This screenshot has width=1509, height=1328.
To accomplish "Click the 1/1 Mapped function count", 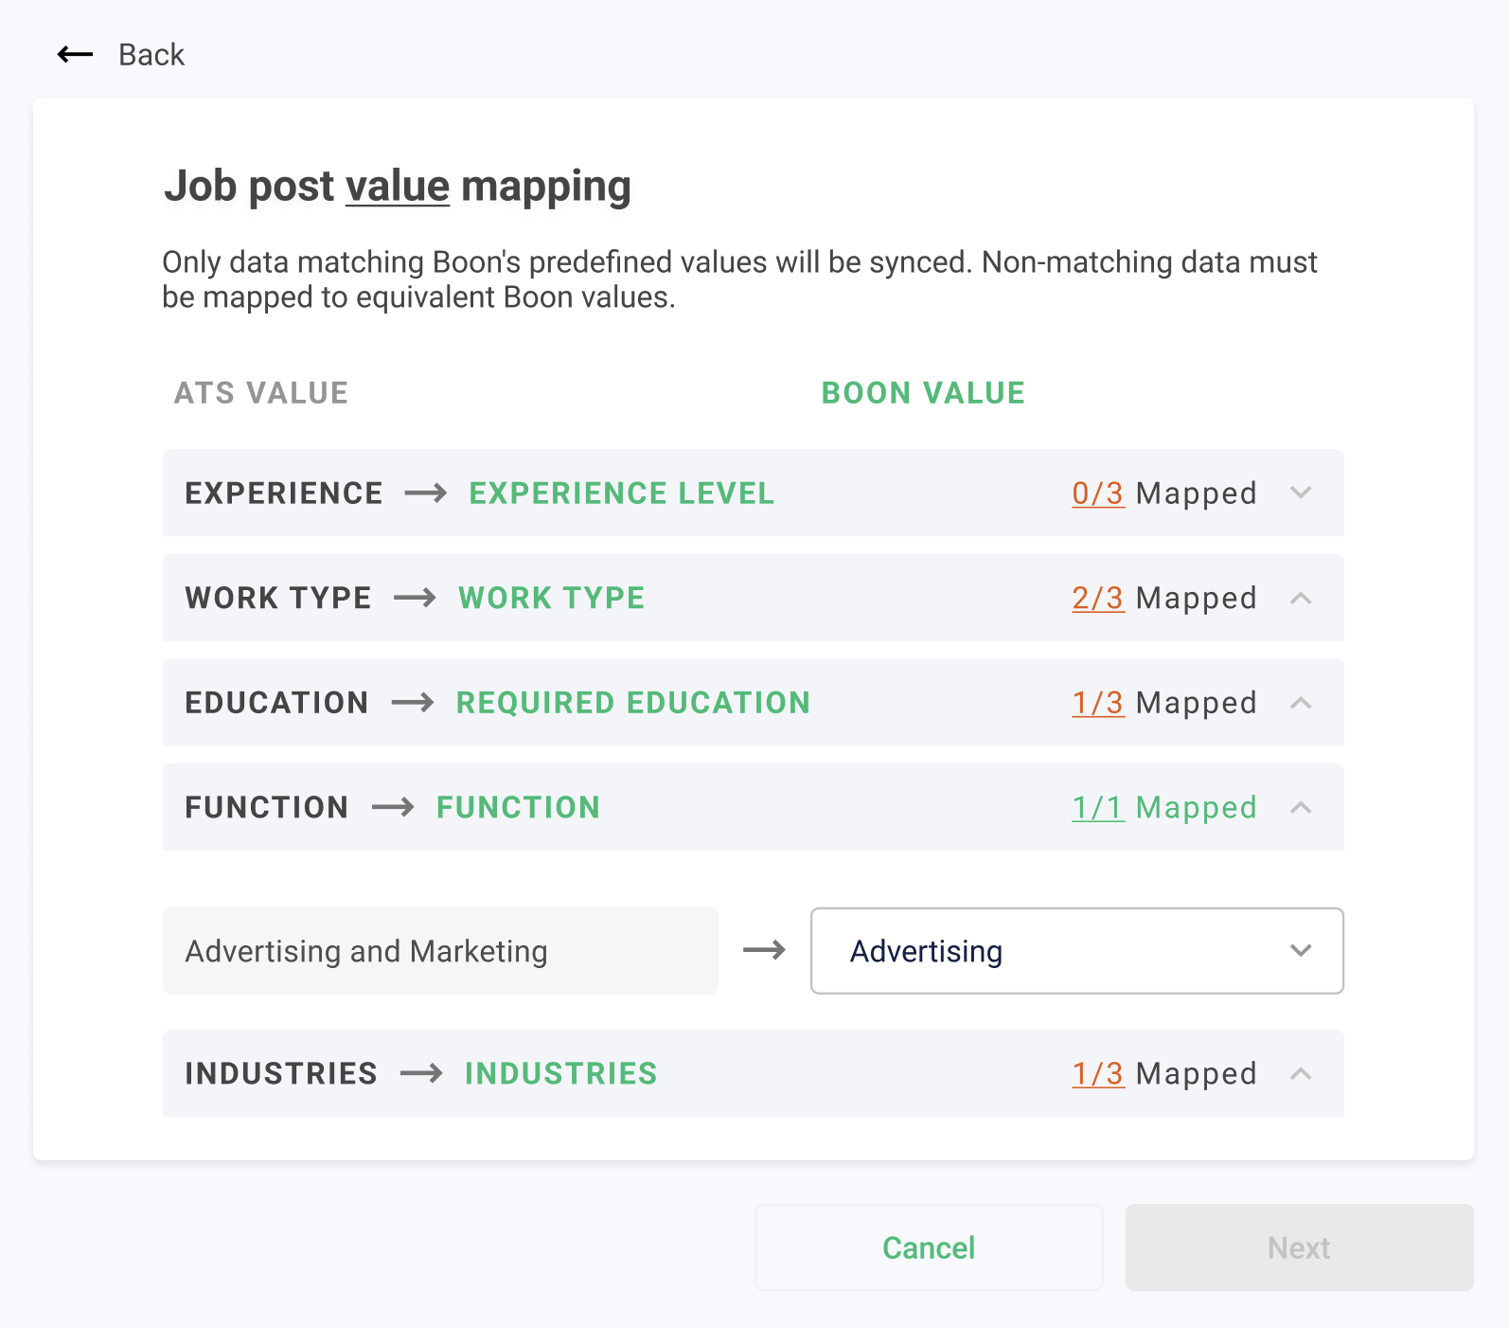I will point(1164,808).
